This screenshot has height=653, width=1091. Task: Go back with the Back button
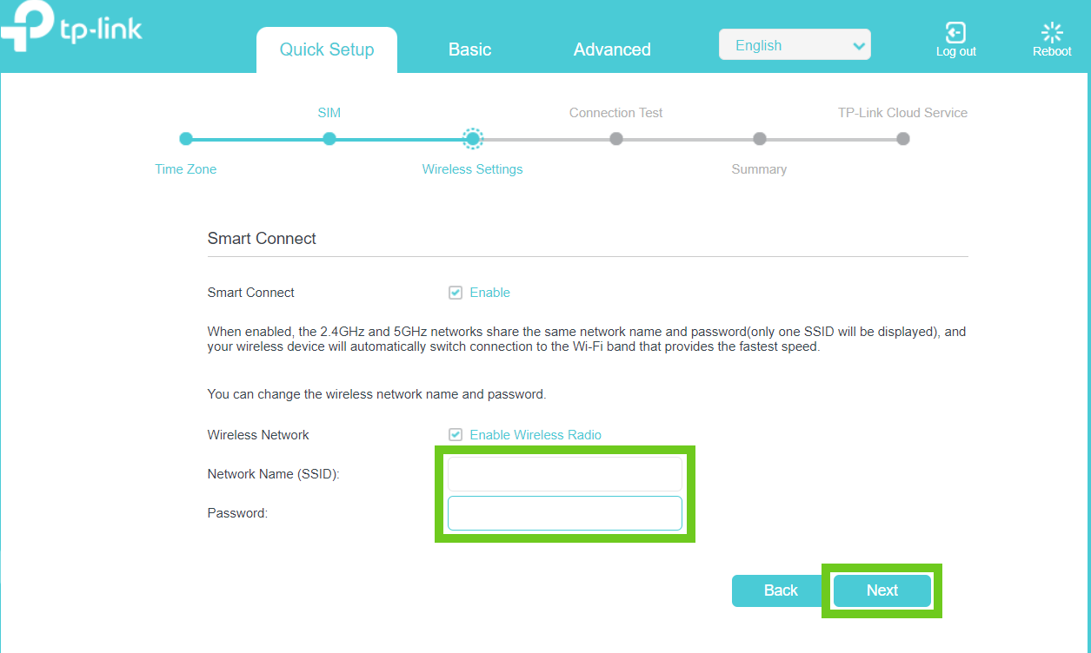pyautogui.click(x=780, y=590)
